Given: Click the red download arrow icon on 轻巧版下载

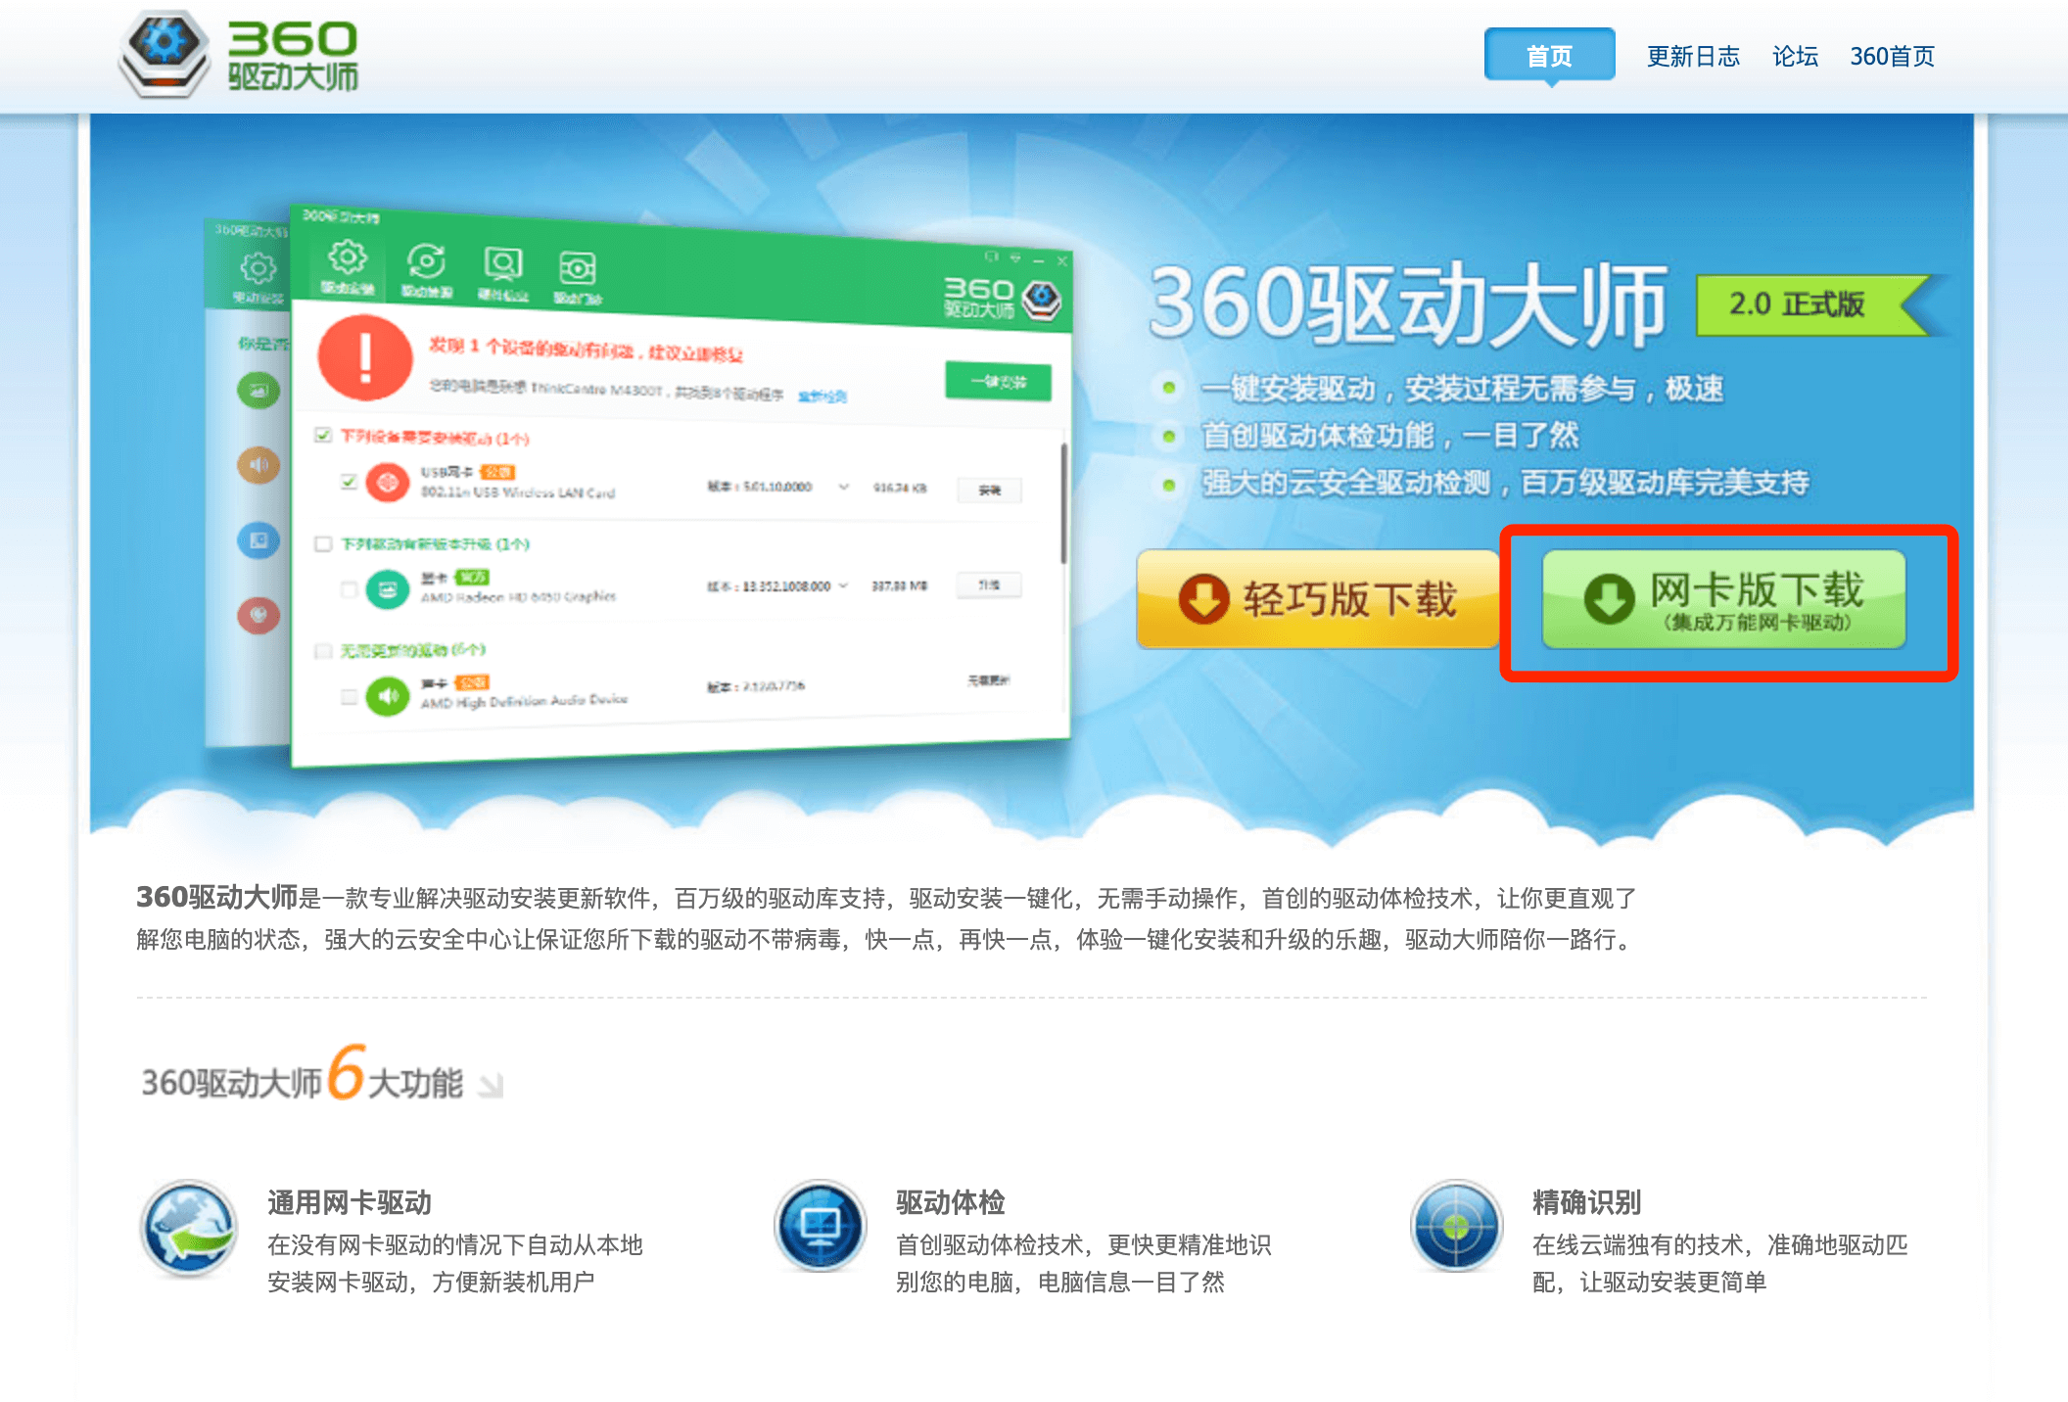Looking at the screenshot, I should pyautogui.click(x=1203, y=598).
